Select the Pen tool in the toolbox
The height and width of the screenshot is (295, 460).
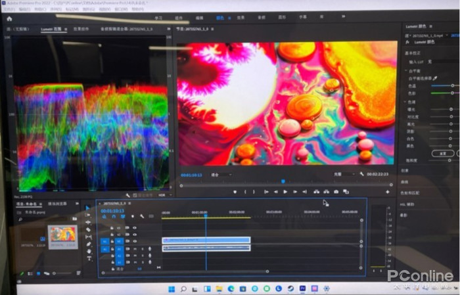coord(89,244)
